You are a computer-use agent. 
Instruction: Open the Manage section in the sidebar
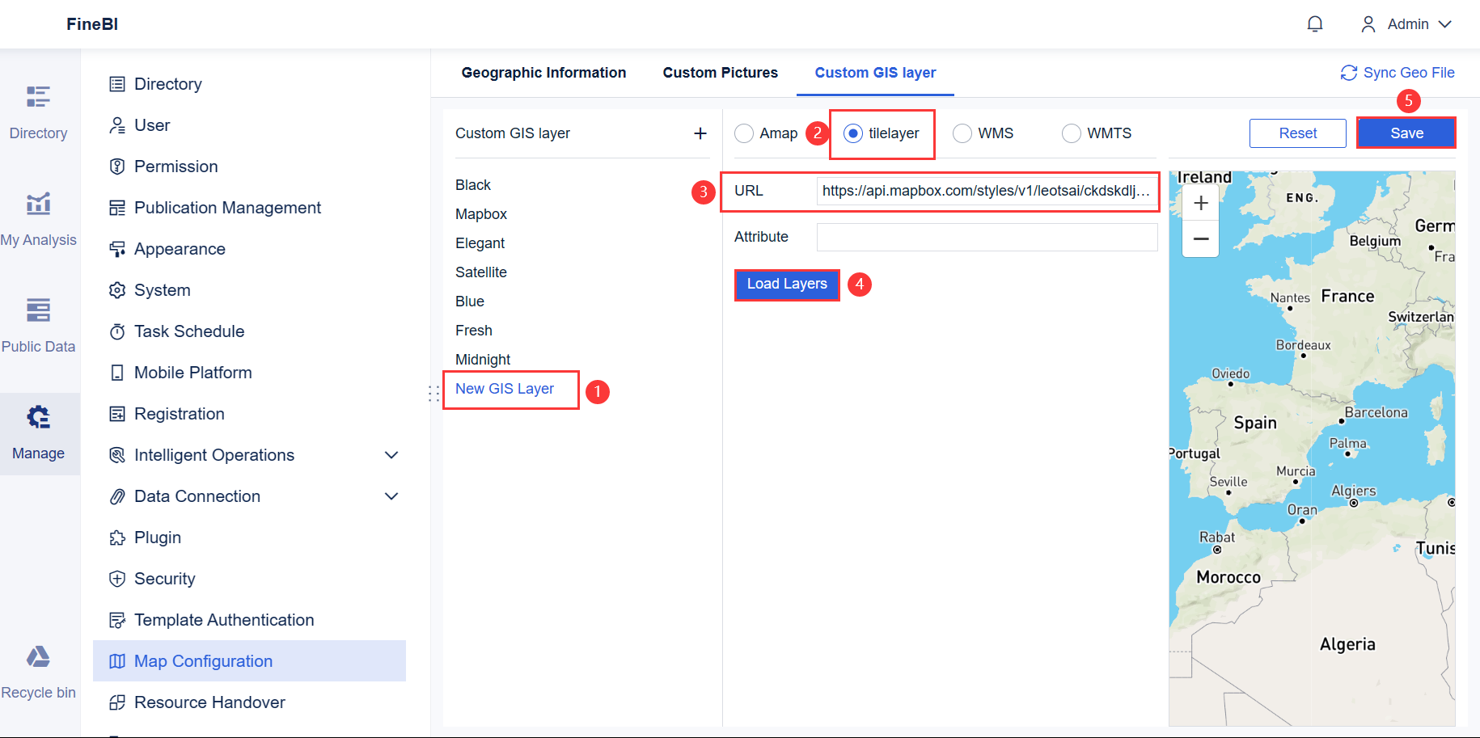[38, 432]
